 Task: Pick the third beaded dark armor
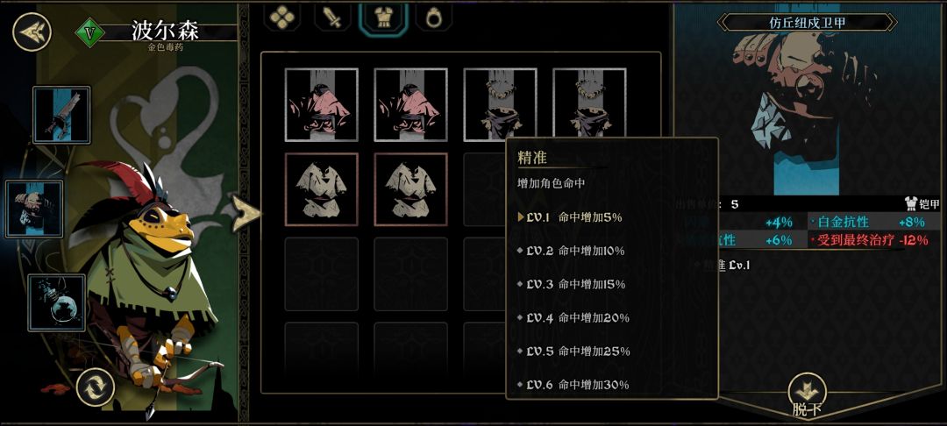[x=500, y=104]
